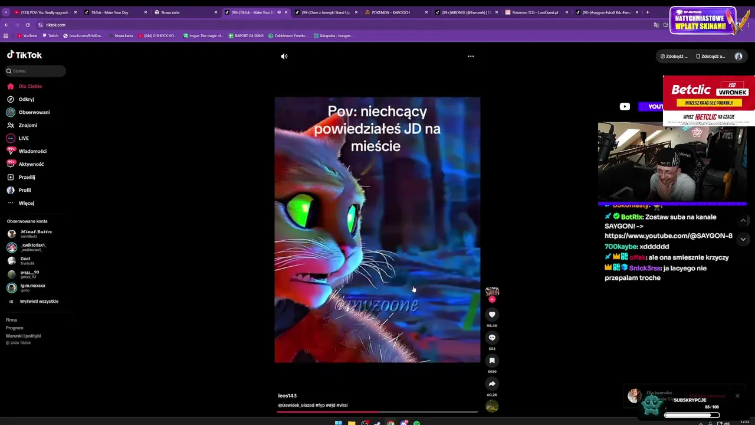Open Aktywność notifications
This screenshot has width=755, height=425.
(x=25, y=164)
